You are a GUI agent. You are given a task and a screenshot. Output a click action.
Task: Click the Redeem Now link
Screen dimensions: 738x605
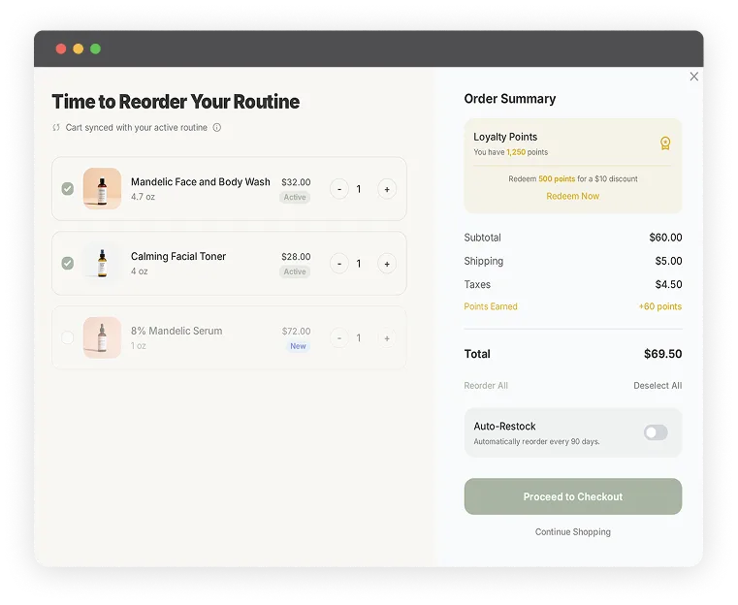[x=572, y=197]
